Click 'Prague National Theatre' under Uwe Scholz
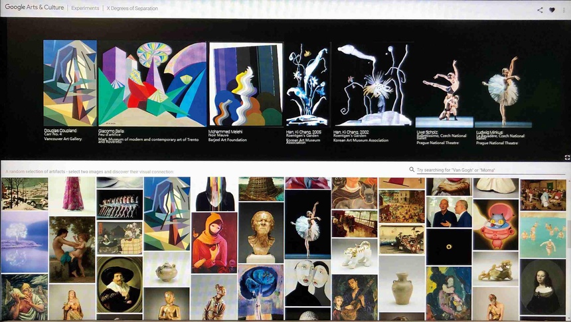571x322 pixels. tap(438, 143)
